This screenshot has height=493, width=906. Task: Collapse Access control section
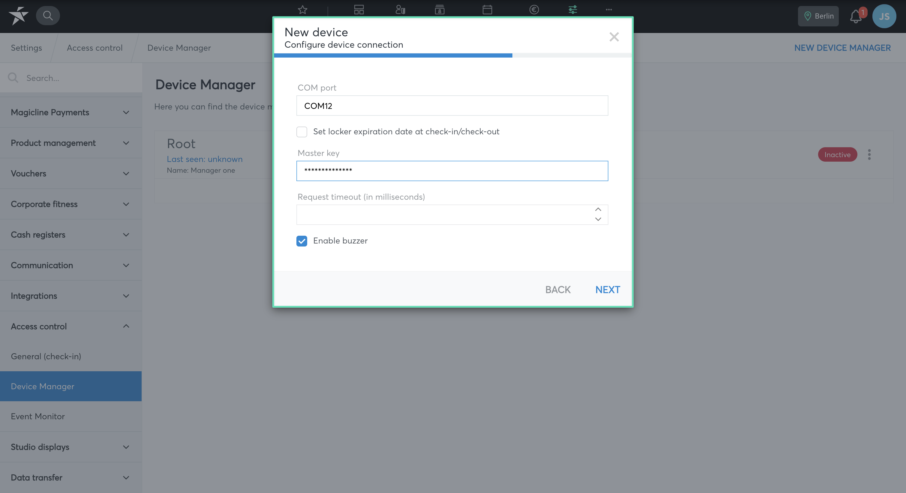coord(71,327)
